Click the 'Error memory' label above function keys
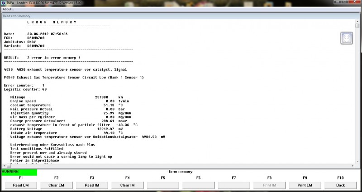This screenshot has width=362, height=192. coord(181,172)
